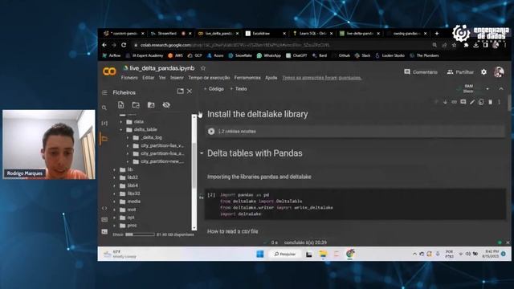Open the variables {x} sidebar icon
The width and height of the screenshot is (514, 289).
[104, 123]
